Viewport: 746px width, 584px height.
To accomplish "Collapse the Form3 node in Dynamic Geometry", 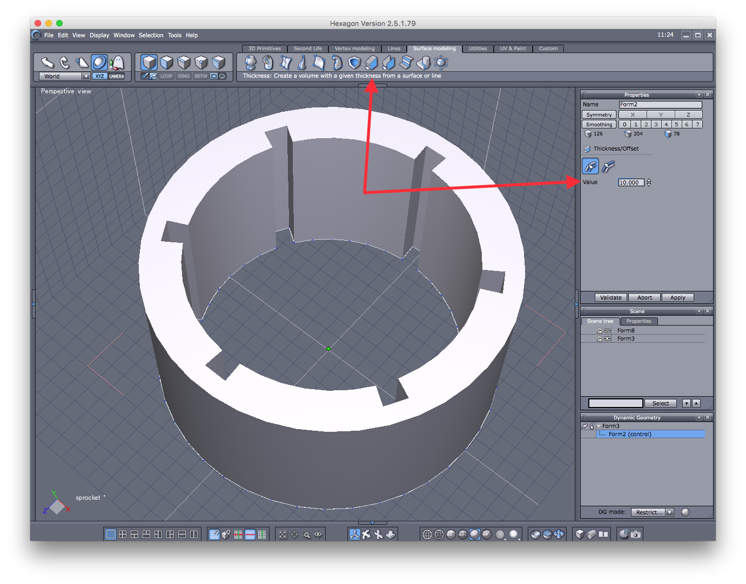I will [599, 426].
